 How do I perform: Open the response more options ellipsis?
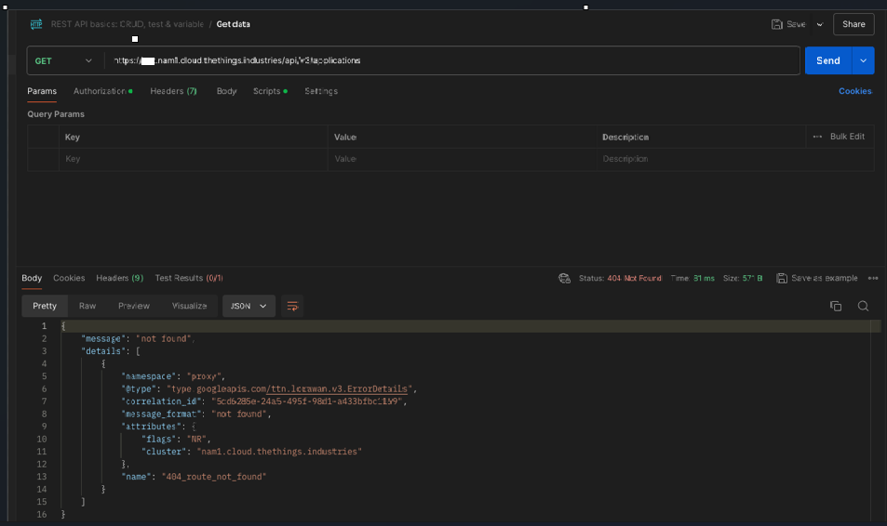click(873, 278)
